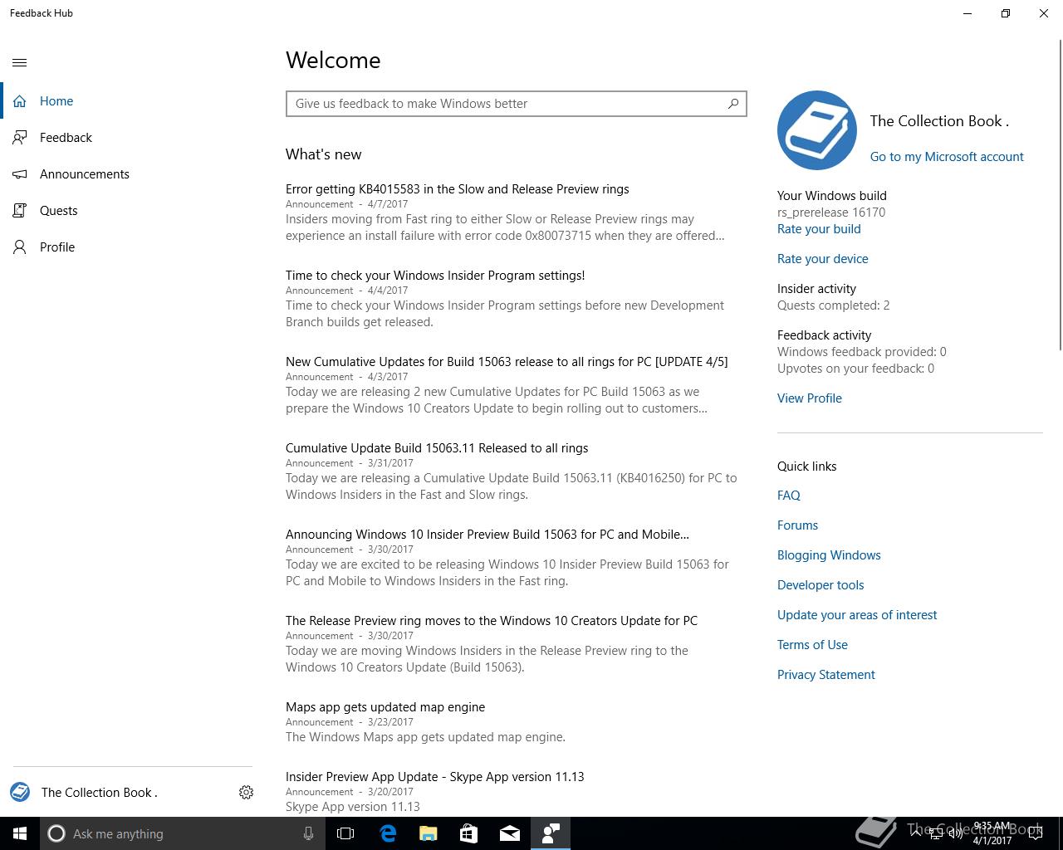This screenshot has width=1063, height=850.
Task: Click Rate your build link
Action: [x=819, y=229]
